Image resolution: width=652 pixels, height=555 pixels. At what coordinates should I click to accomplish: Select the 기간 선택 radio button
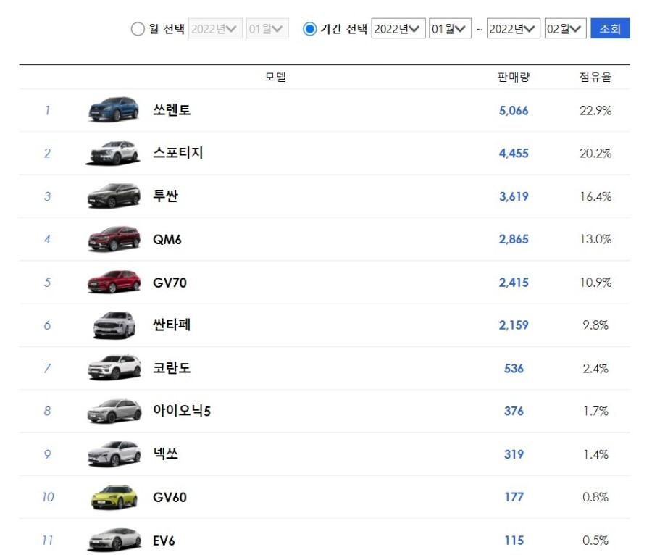[x=310, y=29]
